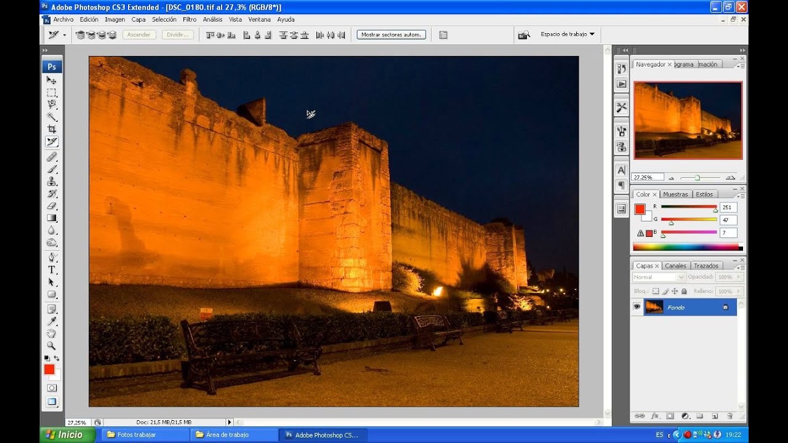Open Fotos trabajar in the taskbar

tap(144, 435)
